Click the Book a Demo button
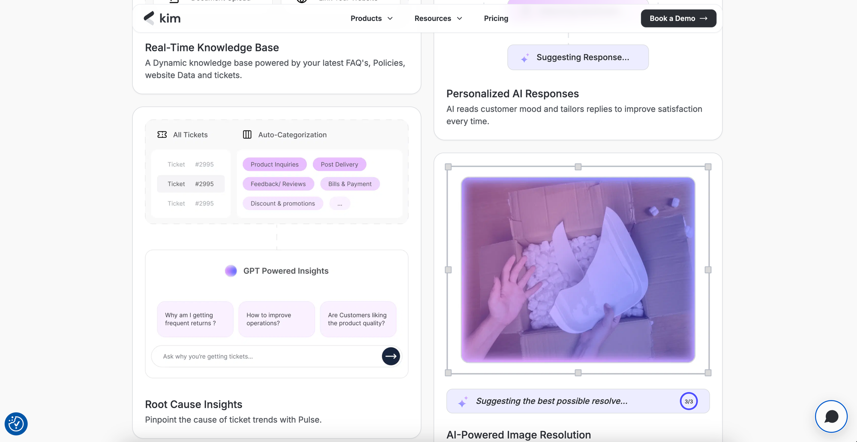This screenshot has height=442, width=857. 678,18
